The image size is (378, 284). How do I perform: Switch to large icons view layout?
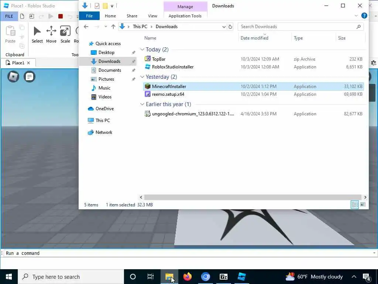click(363, 205)
